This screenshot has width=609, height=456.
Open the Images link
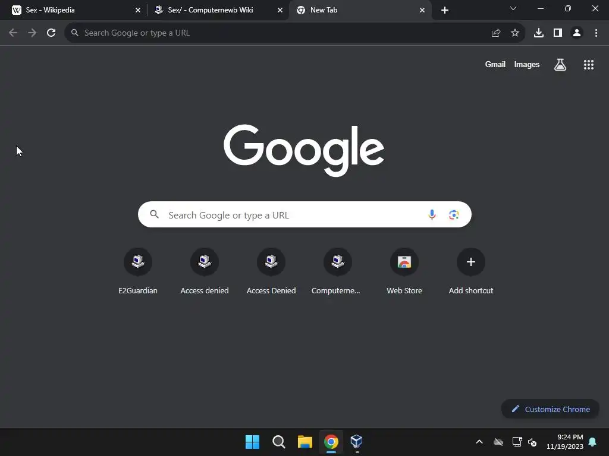pos(527,64)
